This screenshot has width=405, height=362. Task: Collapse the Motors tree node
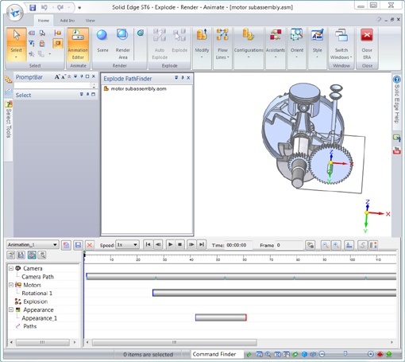11,285
